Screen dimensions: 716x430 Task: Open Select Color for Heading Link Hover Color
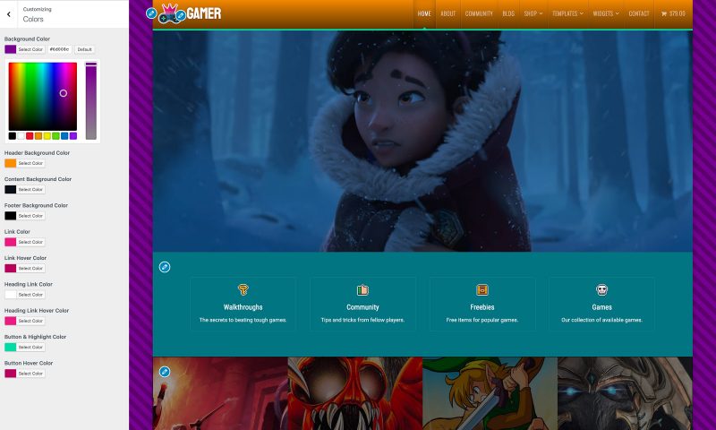(30, 321)
